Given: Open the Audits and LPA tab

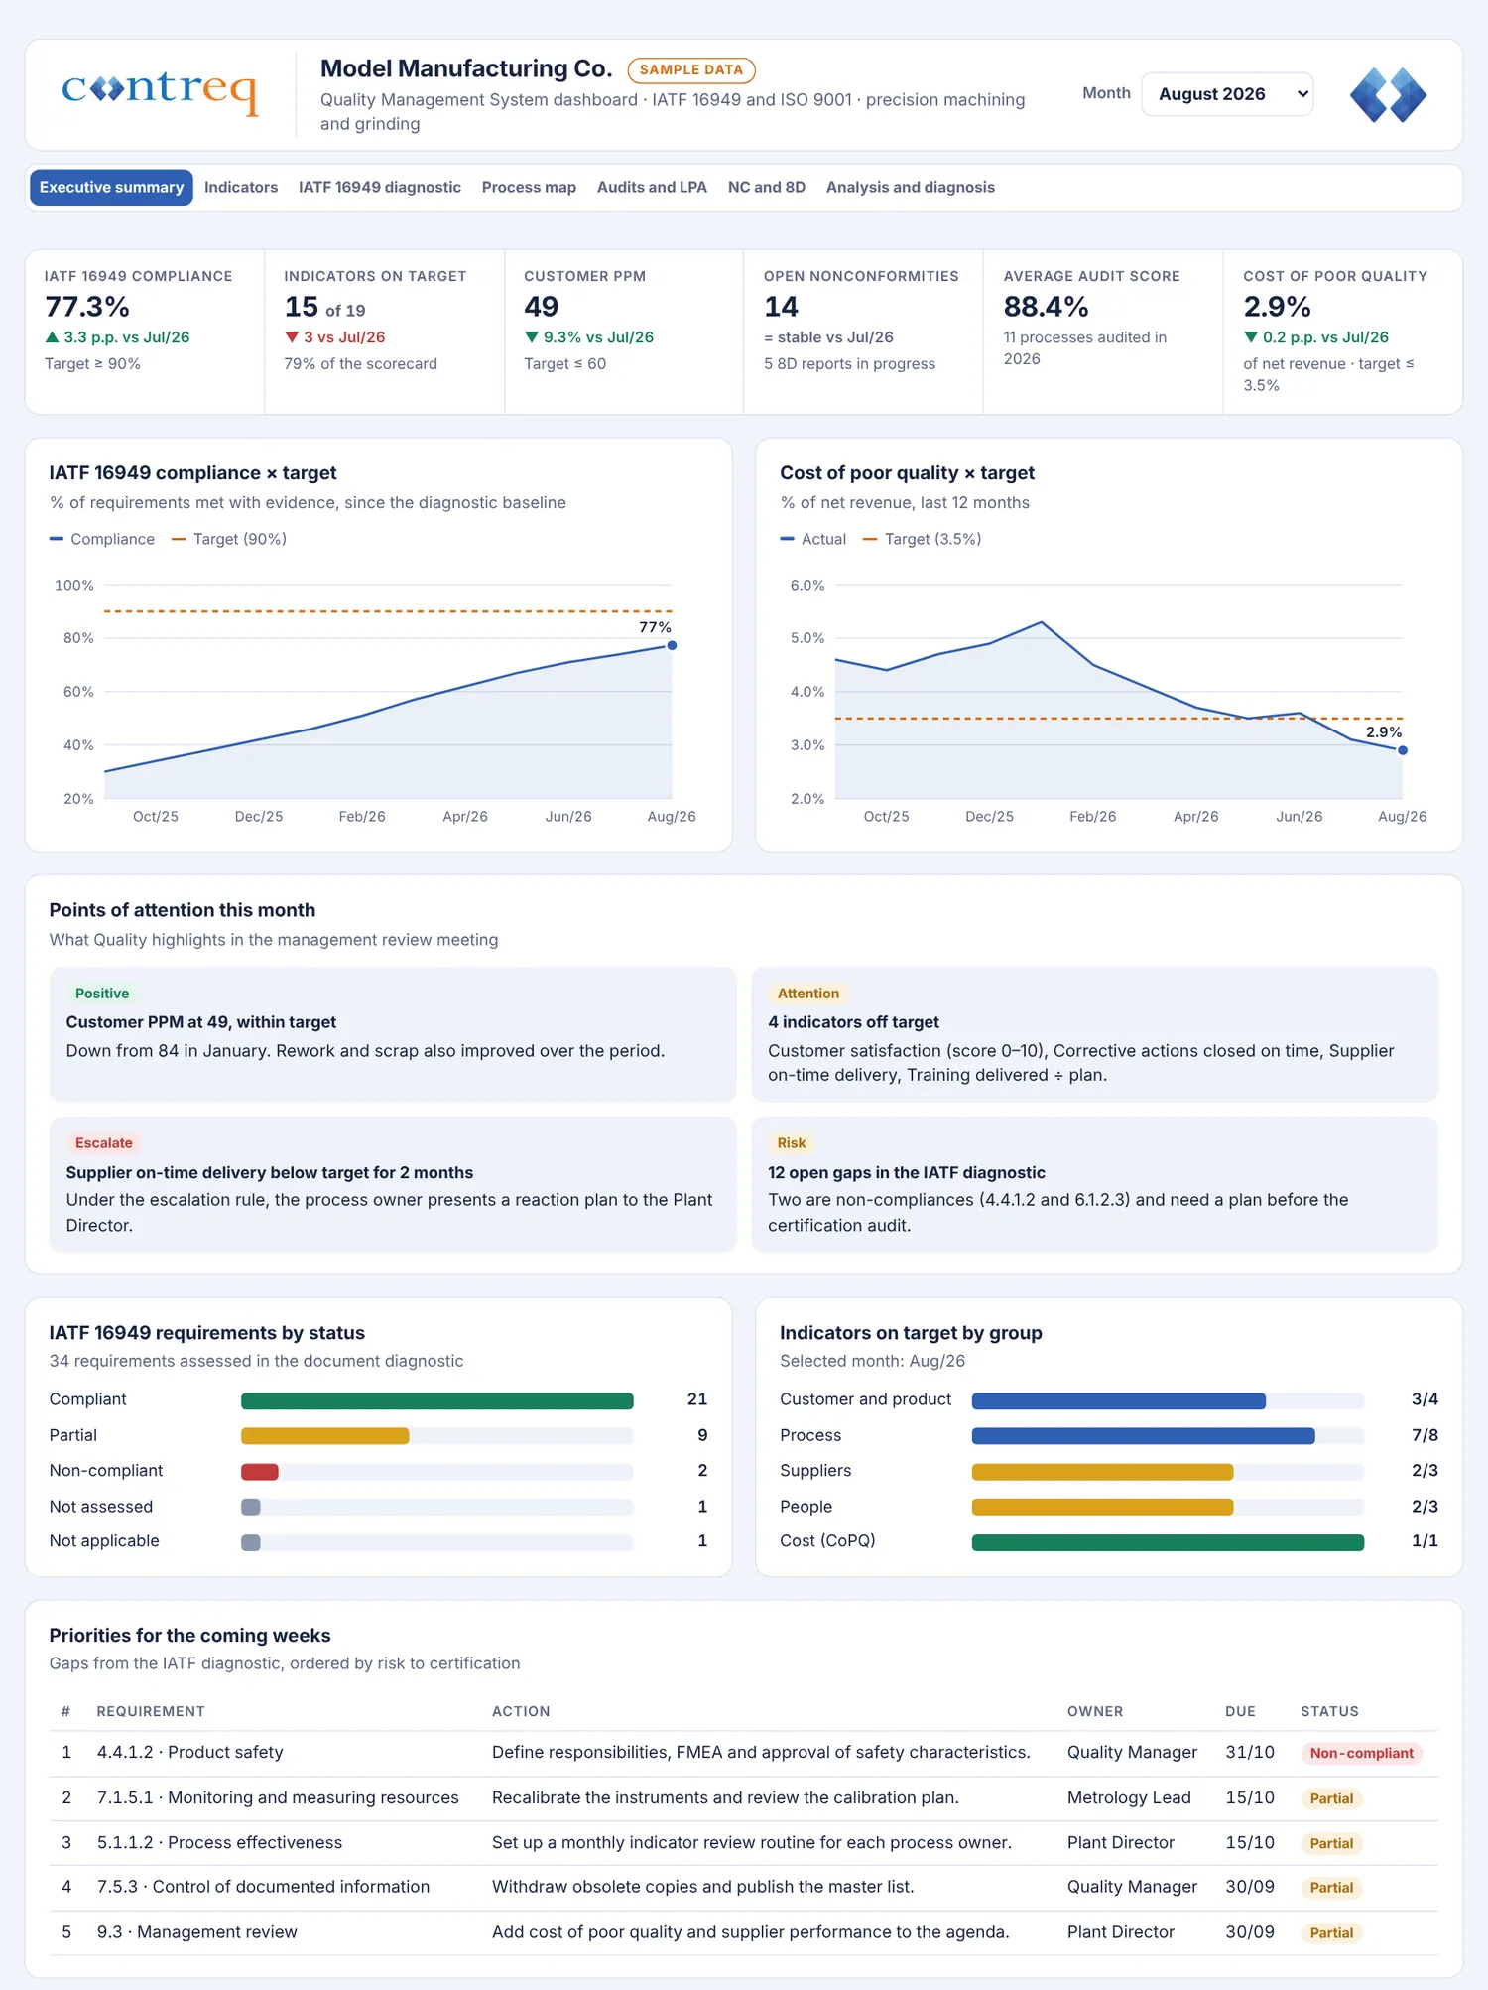Looking at the screenshot, I should click(x=652, y=187).
